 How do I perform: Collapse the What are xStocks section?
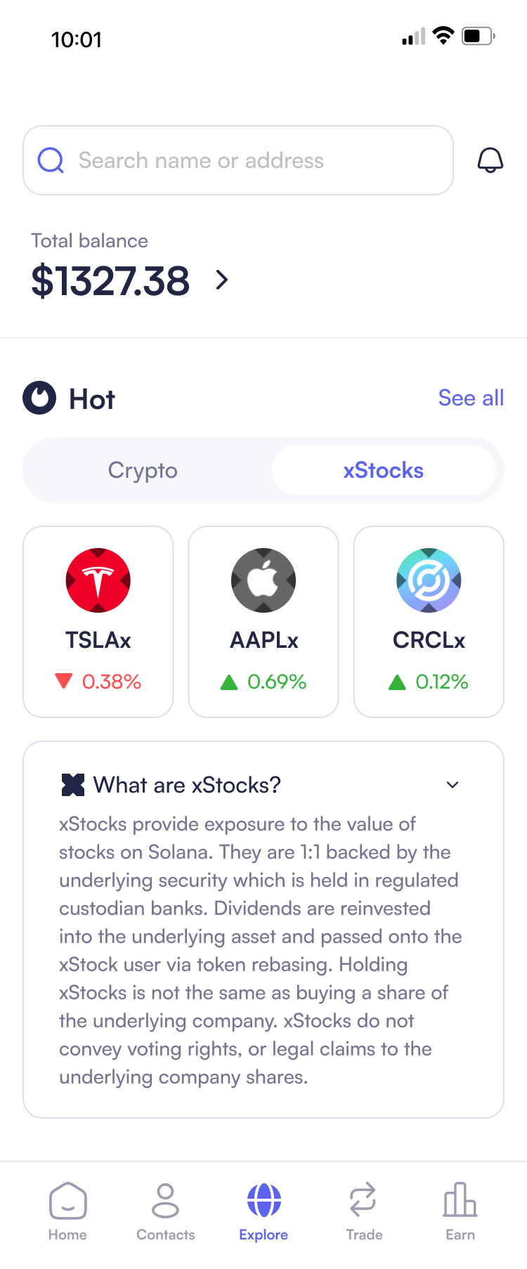coord(453,785)
